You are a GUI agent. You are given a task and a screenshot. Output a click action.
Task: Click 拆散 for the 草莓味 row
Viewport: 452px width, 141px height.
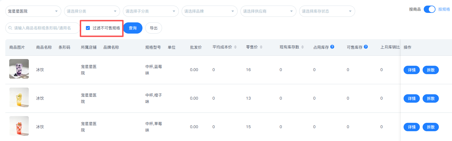(431, 127)
